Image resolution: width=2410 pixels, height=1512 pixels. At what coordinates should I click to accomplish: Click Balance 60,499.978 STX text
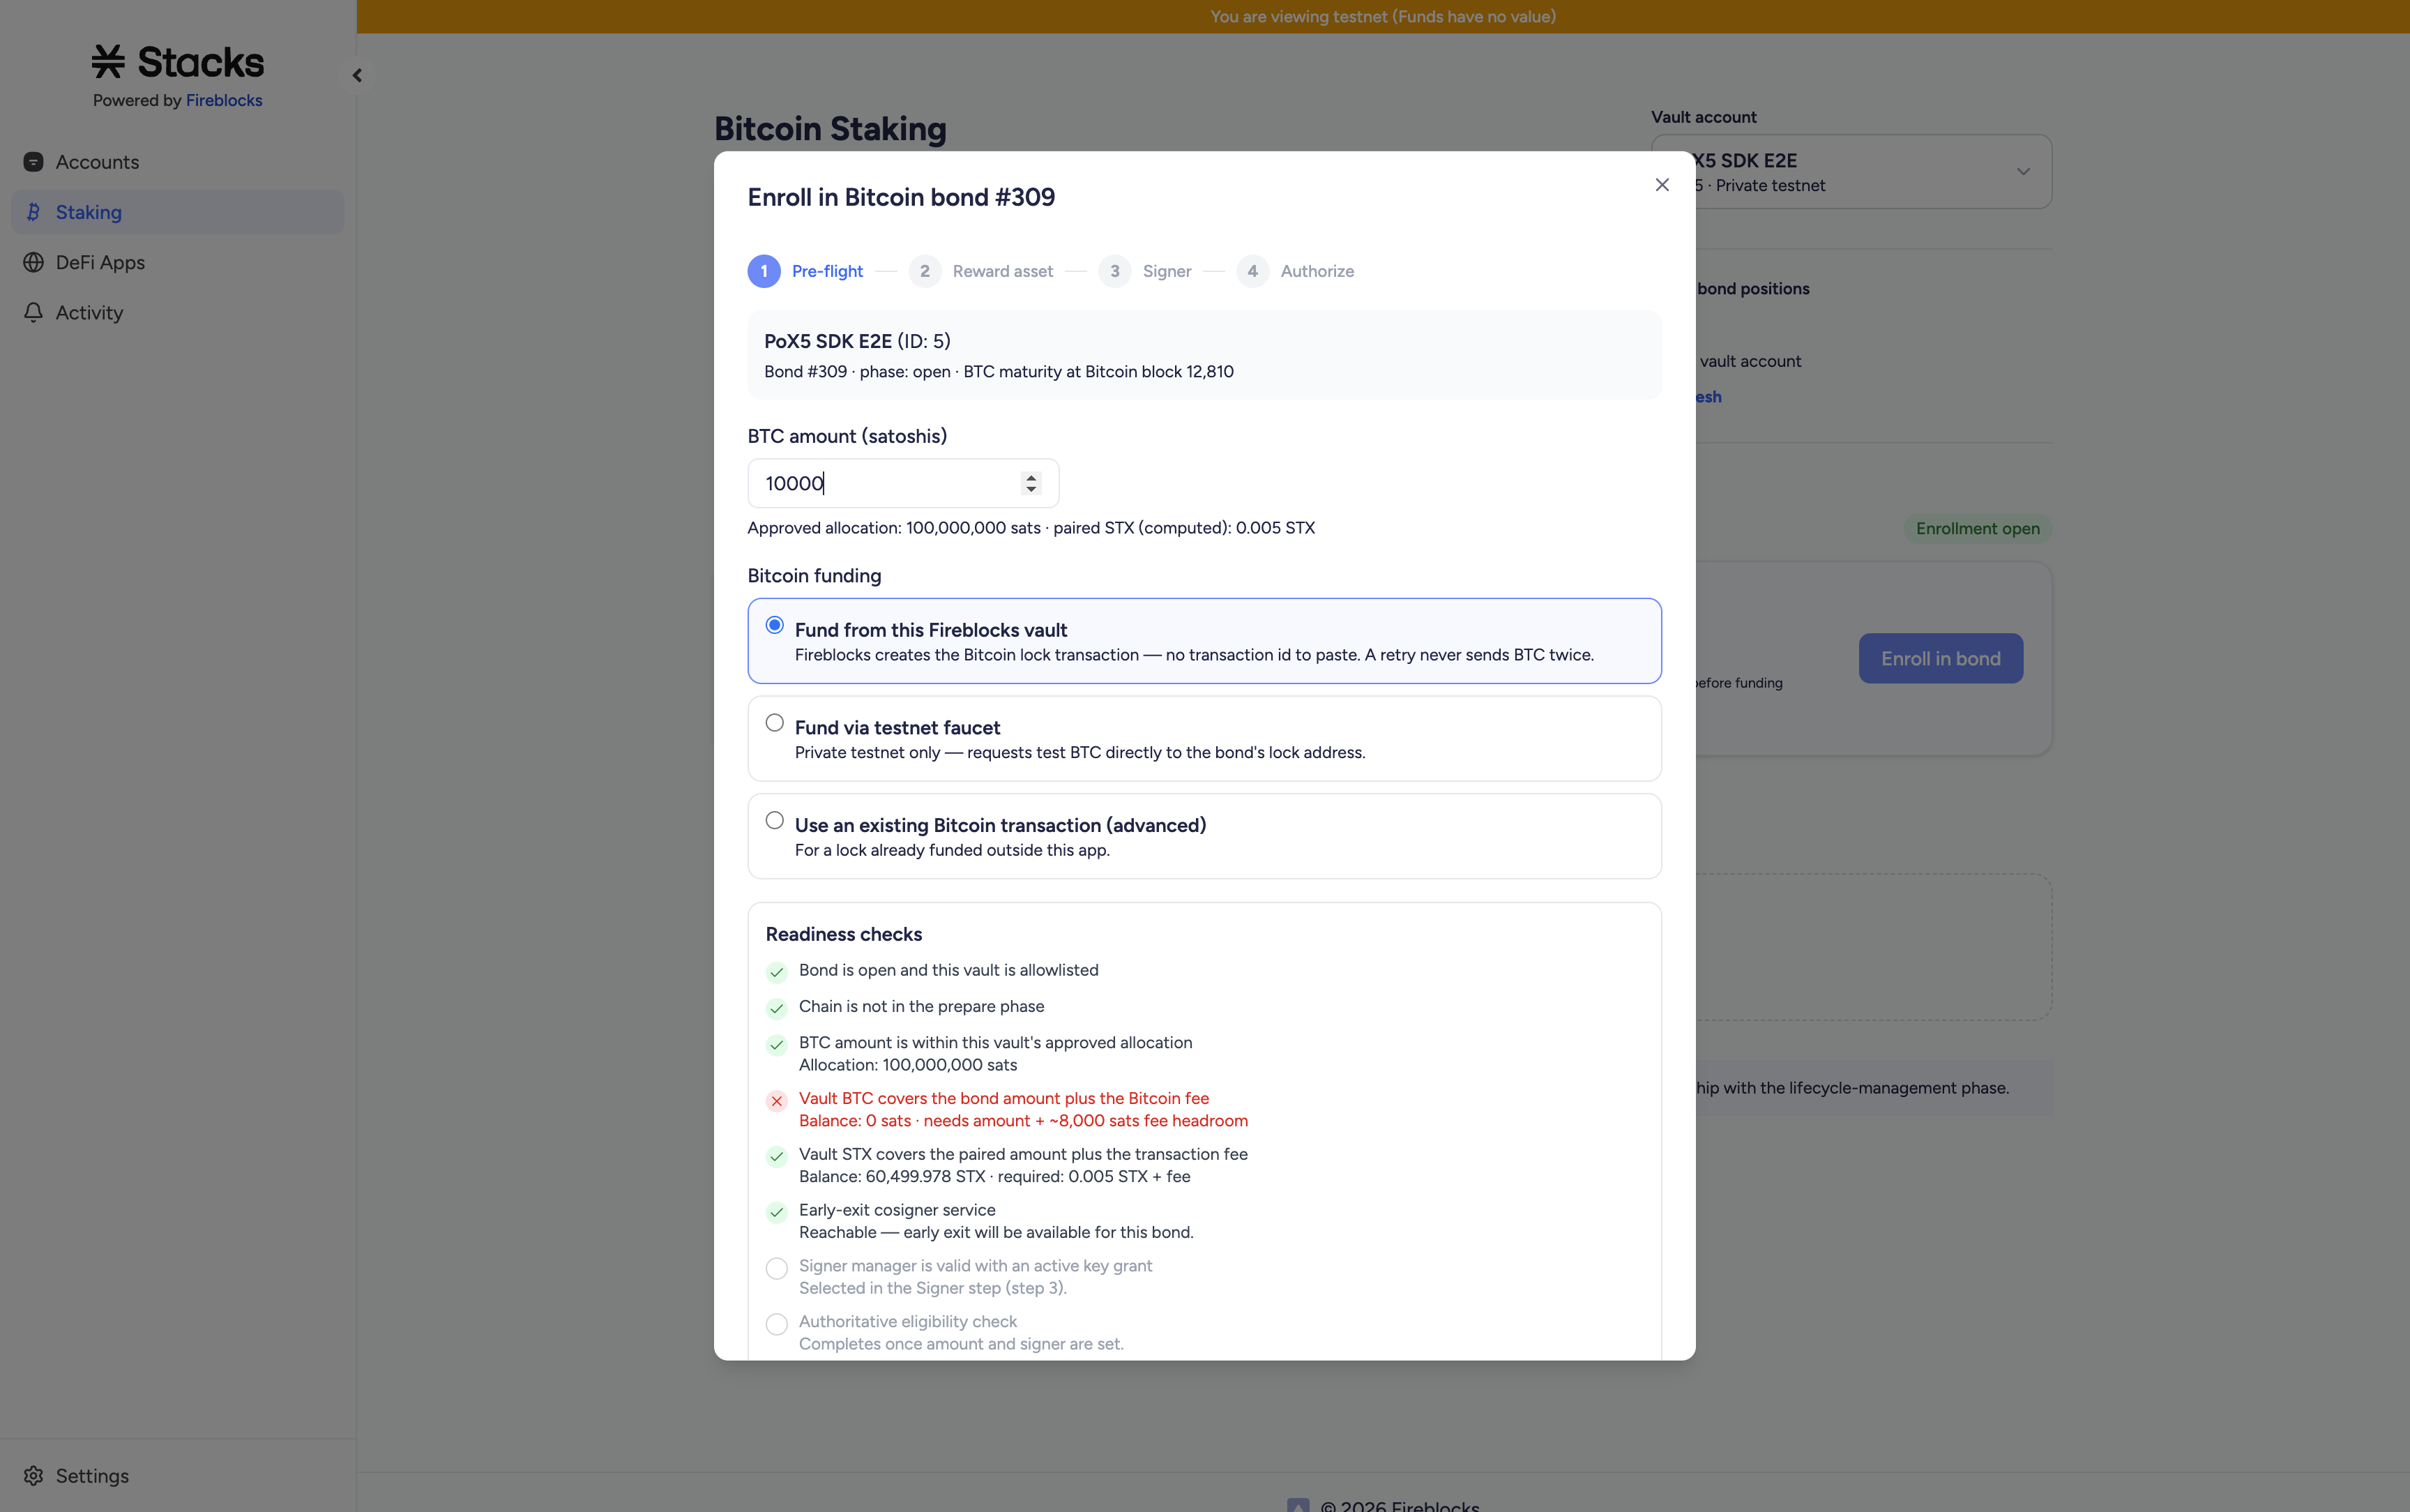[x=892, y=1176]
